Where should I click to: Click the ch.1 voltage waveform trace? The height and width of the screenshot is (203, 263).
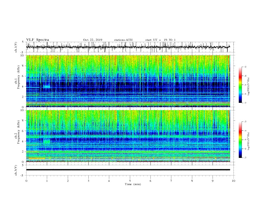pyautogui.click(x=128, y=47)
